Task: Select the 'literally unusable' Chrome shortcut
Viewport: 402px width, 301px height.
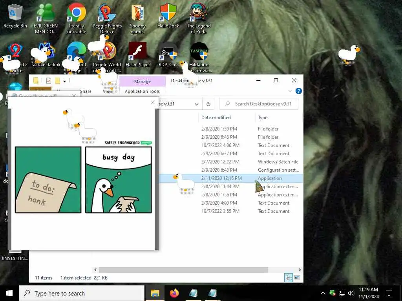Action: [77, 18]
